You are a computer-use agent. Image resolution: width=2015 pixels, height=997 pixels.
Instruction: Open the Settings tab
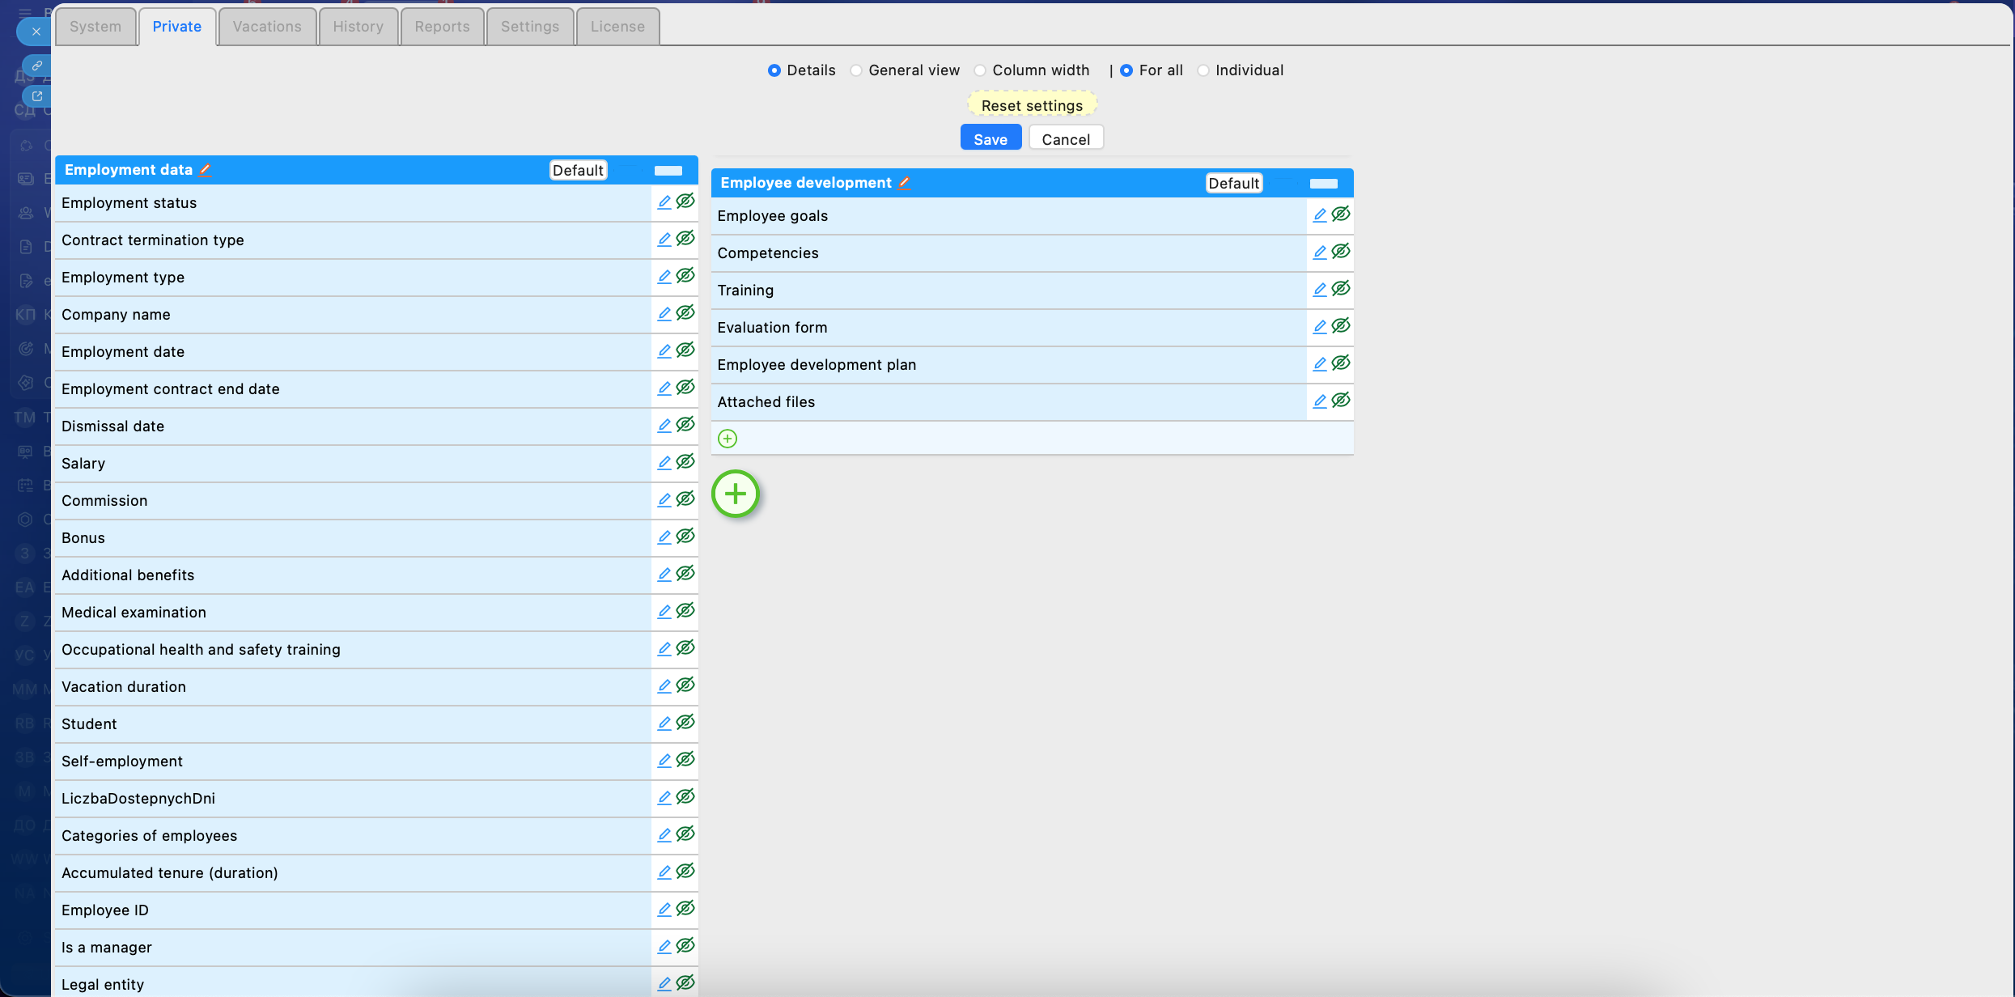530,27
